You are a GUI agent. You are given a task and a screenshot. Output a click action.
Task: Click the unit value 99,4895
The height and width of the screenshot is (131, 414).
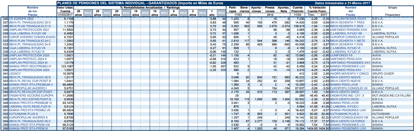tap(68, 84)
